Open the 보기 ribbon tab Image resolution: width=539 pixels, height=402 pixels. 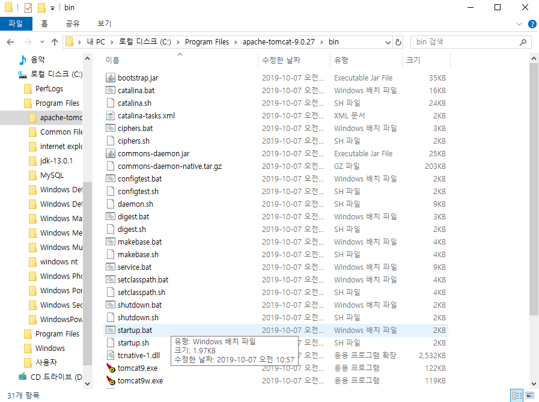[104, 23]
